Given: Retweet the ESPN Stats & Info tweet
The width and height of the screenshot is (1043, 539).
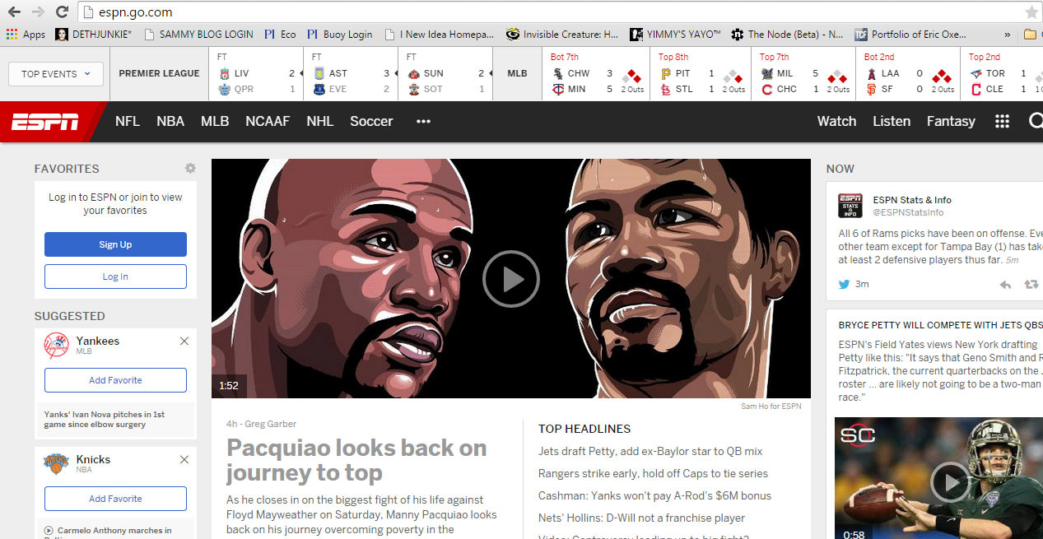Looking at the screenshot, I should [x=1031, y=285].
